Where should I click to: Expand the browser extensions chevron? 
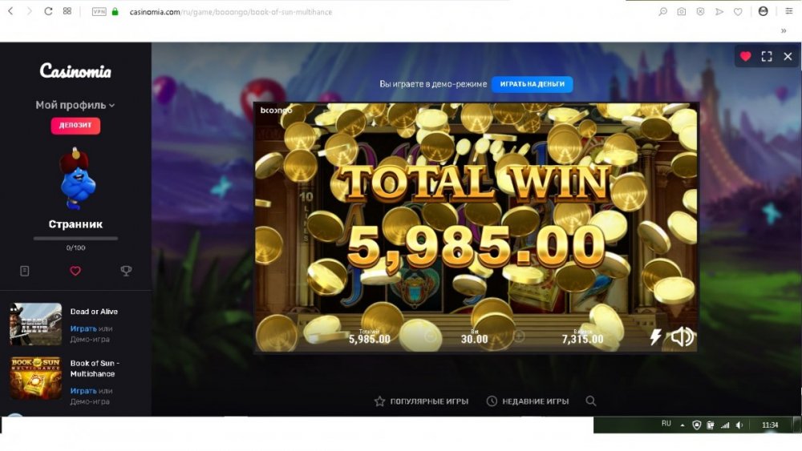pos(783,30)
